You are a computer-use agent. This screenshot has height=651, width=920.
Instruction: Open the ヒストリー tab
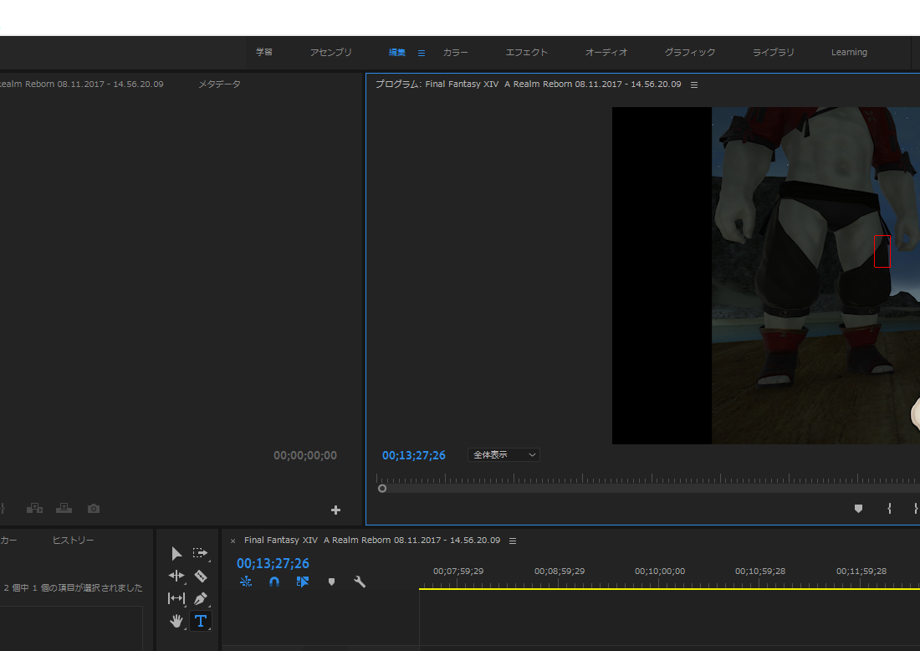pos(73,540)
